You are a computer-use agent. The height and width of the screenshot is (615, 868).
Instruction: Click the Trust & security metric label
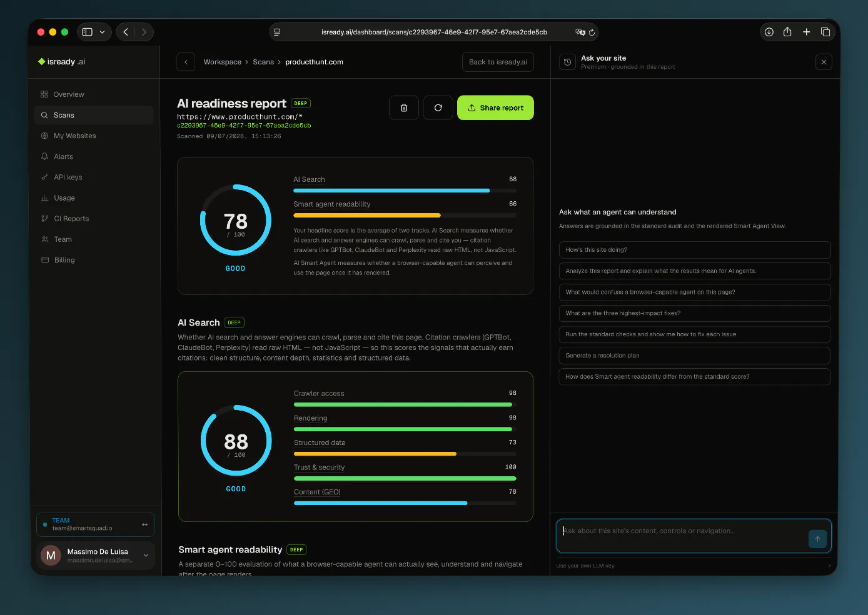tap(320, 467)
